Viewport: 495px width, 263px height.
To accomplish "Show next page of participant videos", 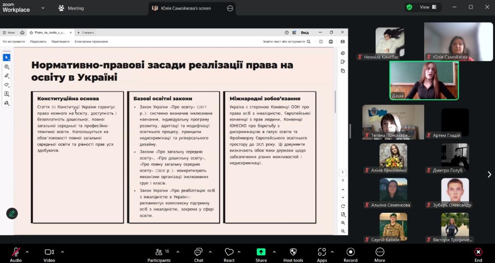I will (x=489, y=174).
